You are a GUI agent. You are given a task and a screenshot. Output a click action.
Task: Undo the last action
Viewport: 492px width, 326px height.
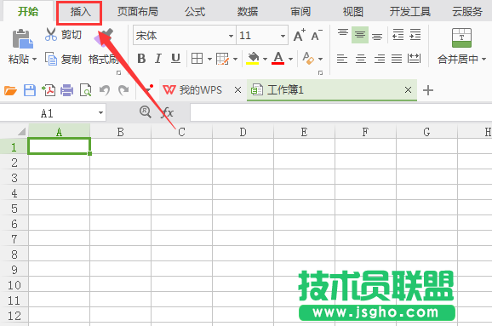coord(105,90)
